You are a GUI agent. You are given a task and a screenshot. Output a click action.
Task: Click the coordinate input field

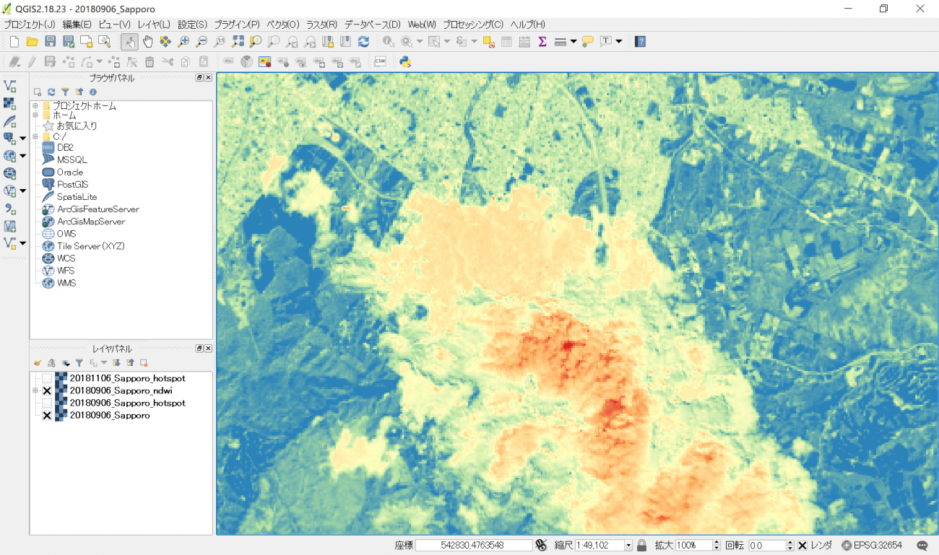473,546
